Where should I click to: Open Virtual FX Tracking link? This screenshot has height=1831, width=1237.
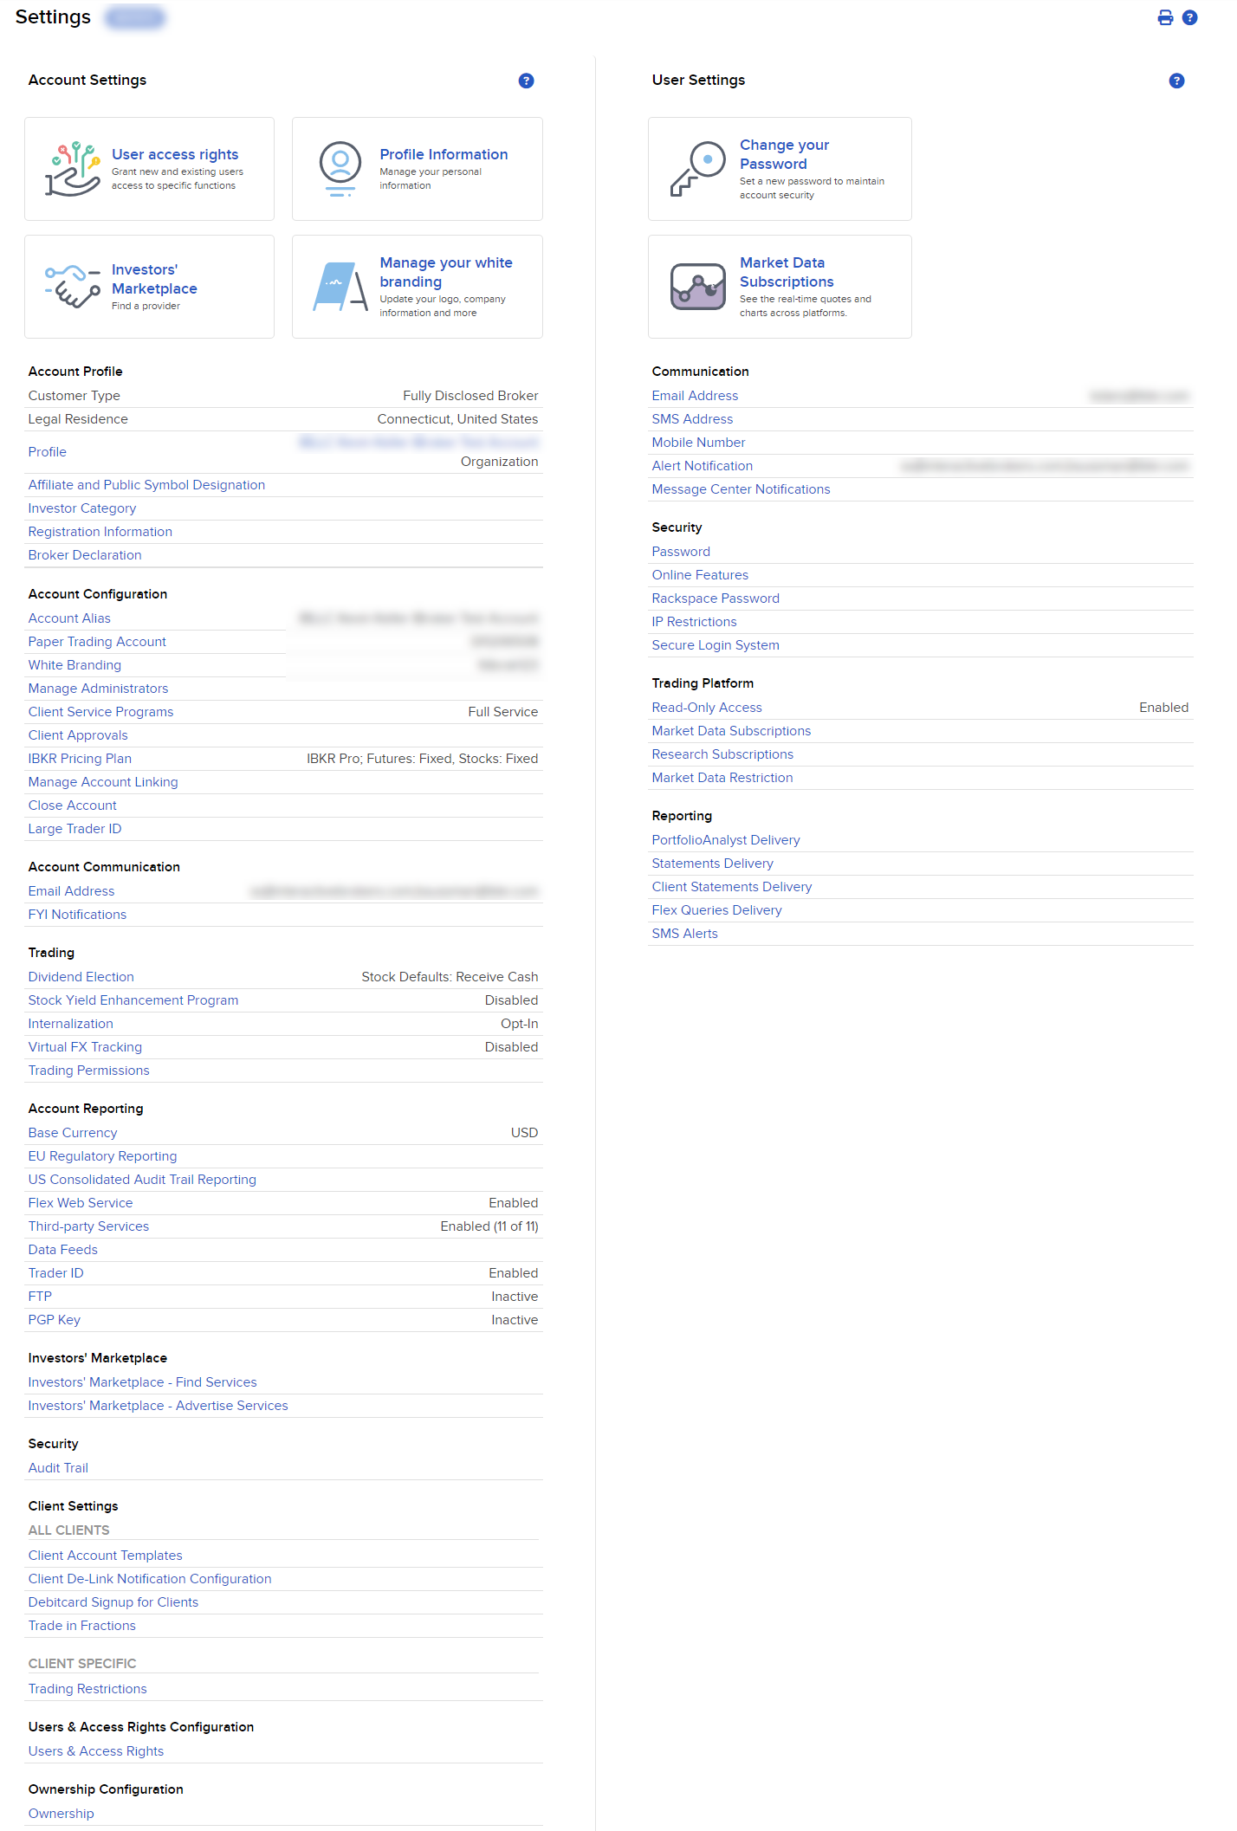tap(85, 1047)
